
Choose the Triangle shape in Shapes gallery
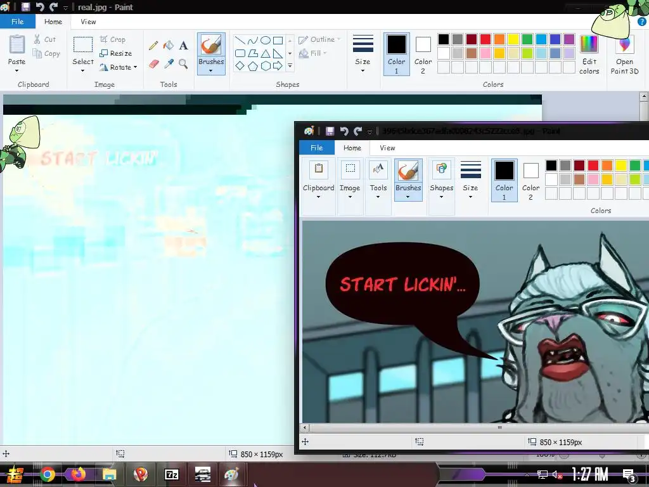click(x=266, y=53)
